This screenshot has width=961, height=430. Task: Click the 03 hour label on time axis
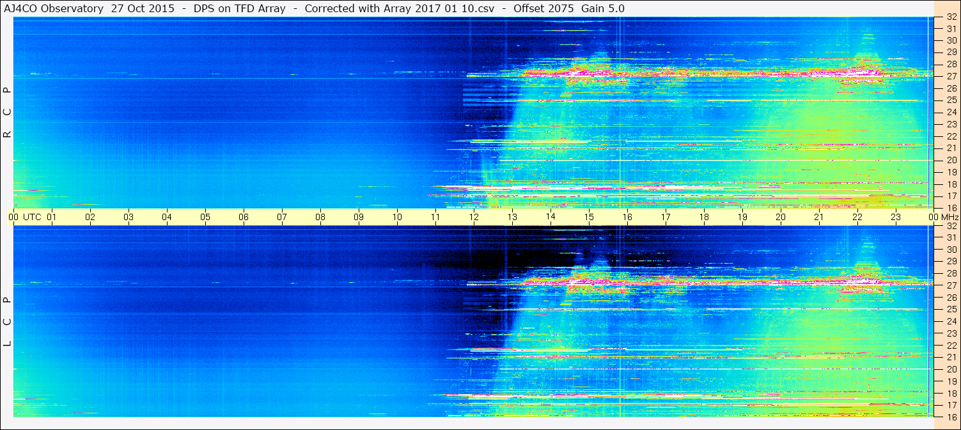click(129, 217)
